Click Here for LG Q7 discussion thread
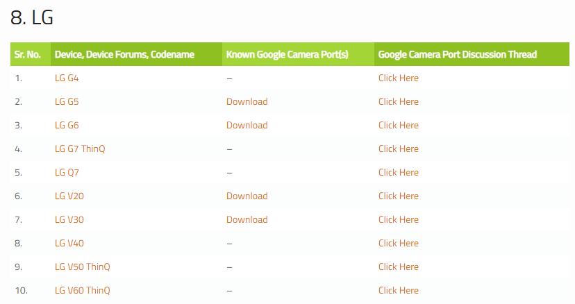This screenshot has height=304, width=575. [398, 172]
